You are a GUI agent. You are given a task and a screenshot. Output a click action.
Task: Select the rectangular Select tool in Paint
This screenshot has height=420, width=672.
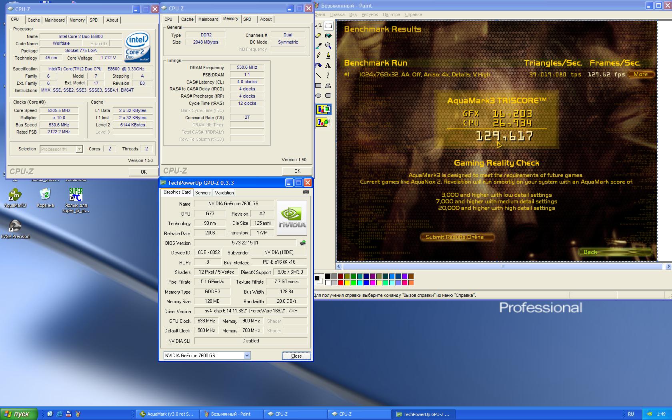click(328, 26)
